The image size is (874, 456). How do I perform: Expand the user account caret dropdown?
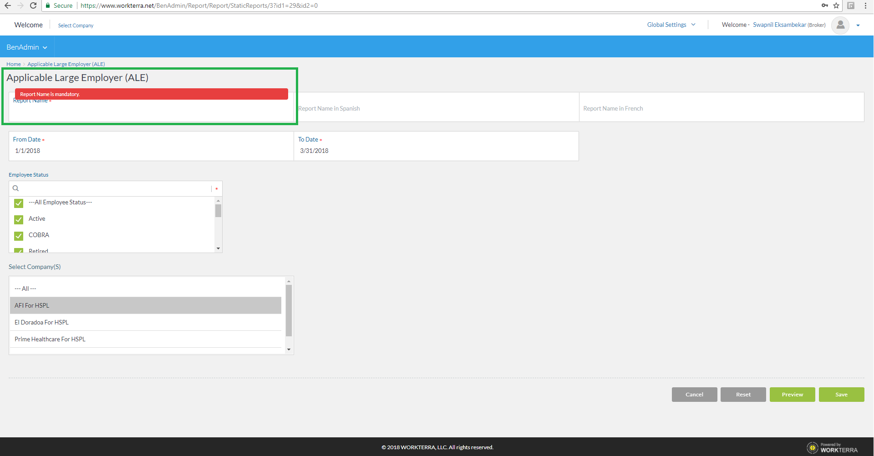pyautogui.click(x=858, y=25)
